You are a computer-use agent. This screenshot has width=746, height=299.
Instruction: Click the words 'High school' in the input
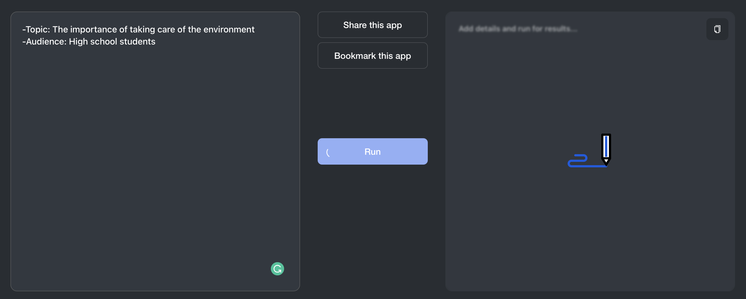pos(93,42)
